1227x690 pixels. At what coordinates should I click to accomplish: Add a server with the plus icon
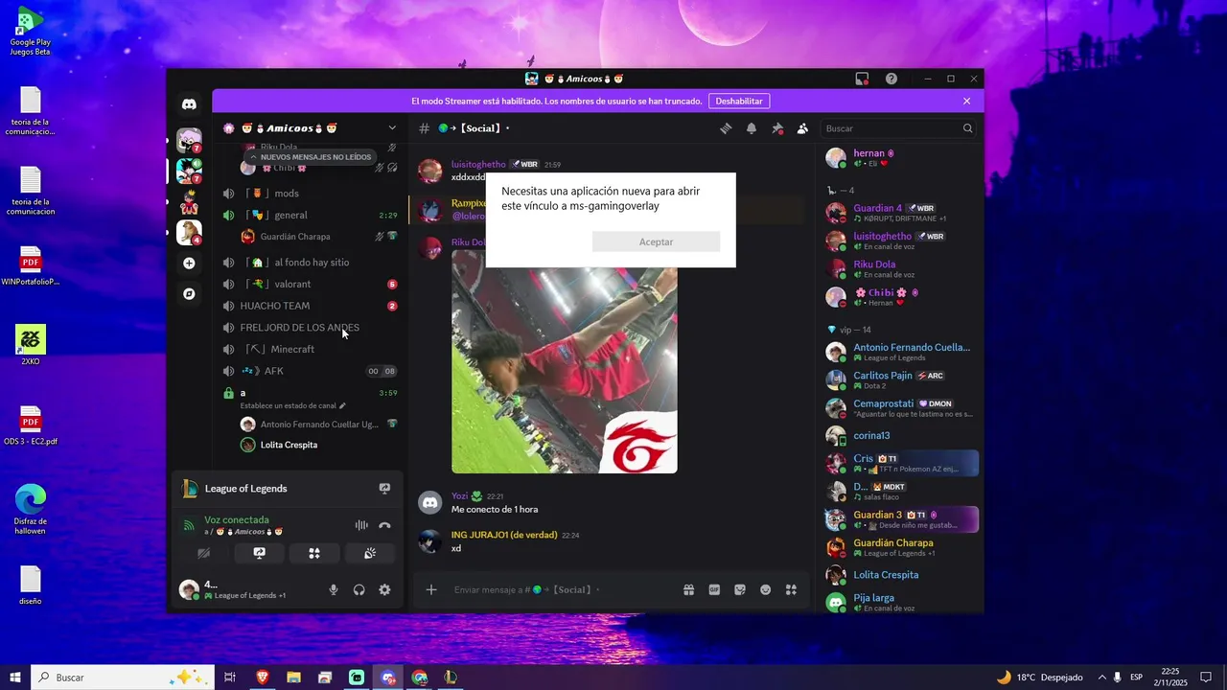(x=189, y=263)
